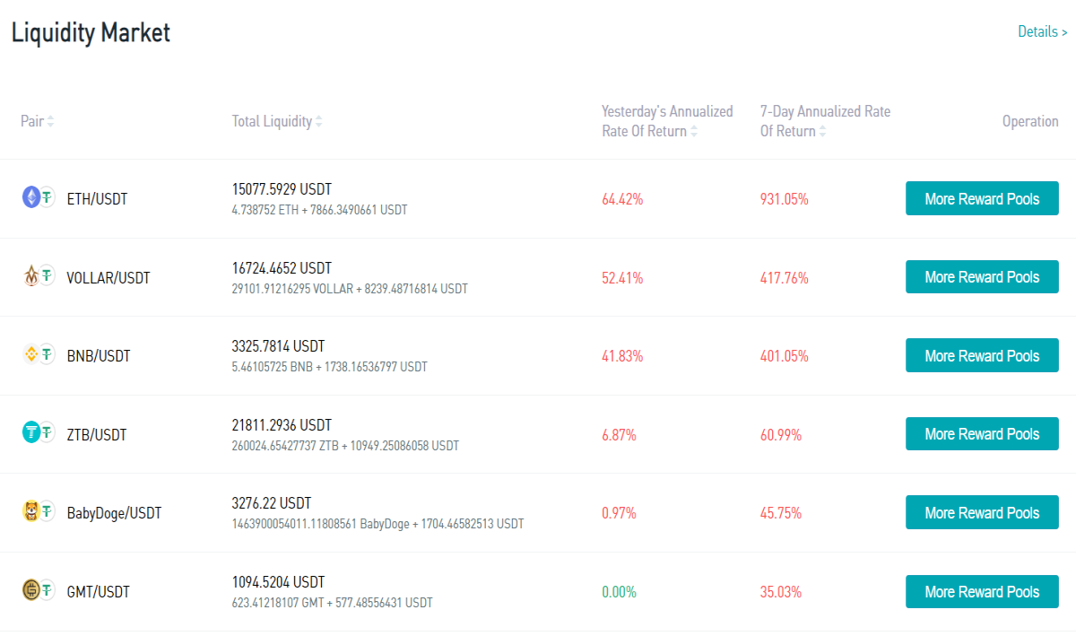Open the Details link
Screen dimensions: 1076x636
pos(1042,31)
